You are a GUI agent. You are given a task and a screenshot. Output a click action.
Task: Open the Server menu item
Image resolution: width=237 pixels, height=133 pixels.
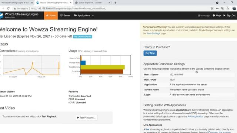(65, 16)
